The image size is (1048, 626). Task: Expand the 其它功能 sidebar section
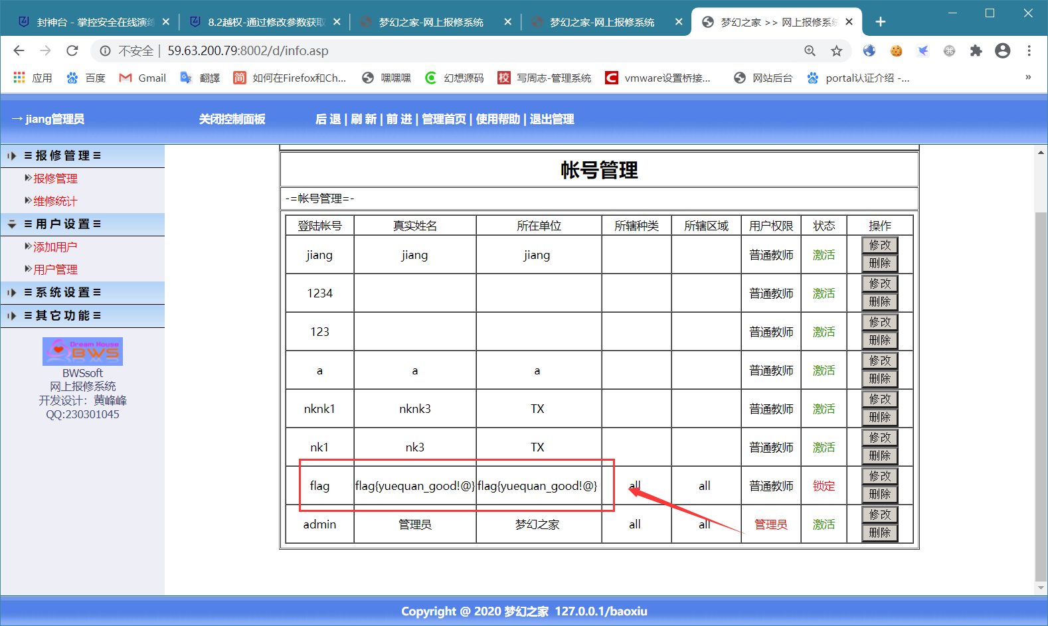pyautogui.click(x=82, y=316)
